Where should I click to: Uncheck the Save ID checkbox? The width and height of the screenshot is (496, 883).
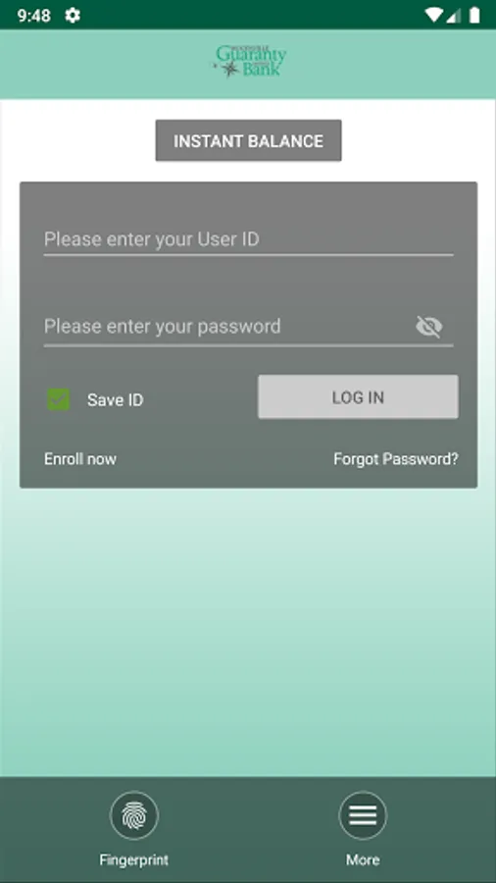click(59, 399)
